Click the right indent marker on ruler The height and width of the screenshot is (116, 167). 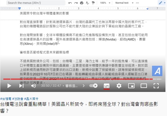(147, 9)
